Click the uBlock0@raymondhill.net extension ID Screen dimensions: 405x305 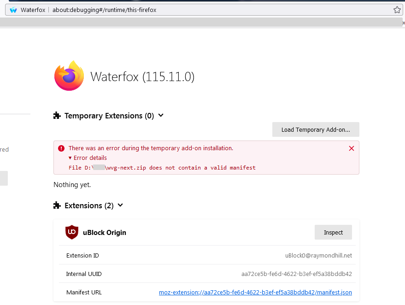click(x=318, y=255)
